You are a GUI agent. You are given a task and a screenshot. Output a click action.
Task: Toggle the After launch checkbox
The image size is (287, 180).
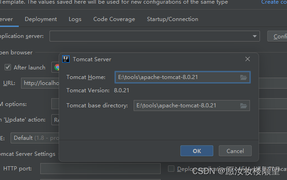point(8,67)
